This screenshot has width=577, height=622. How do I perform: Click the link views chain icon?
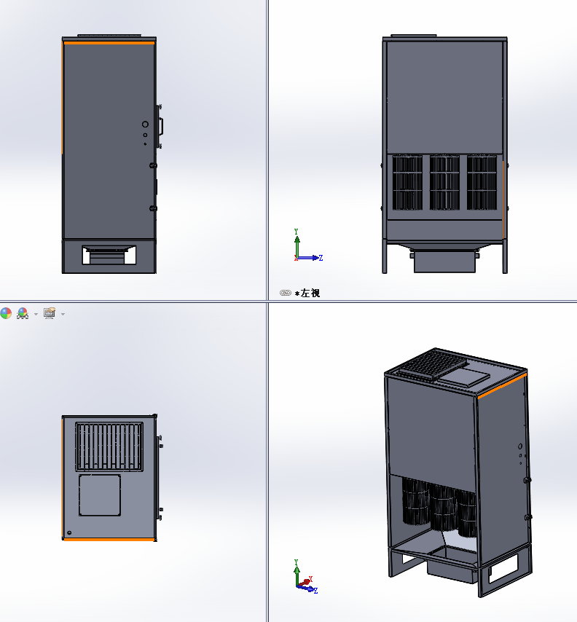[286, 293]
